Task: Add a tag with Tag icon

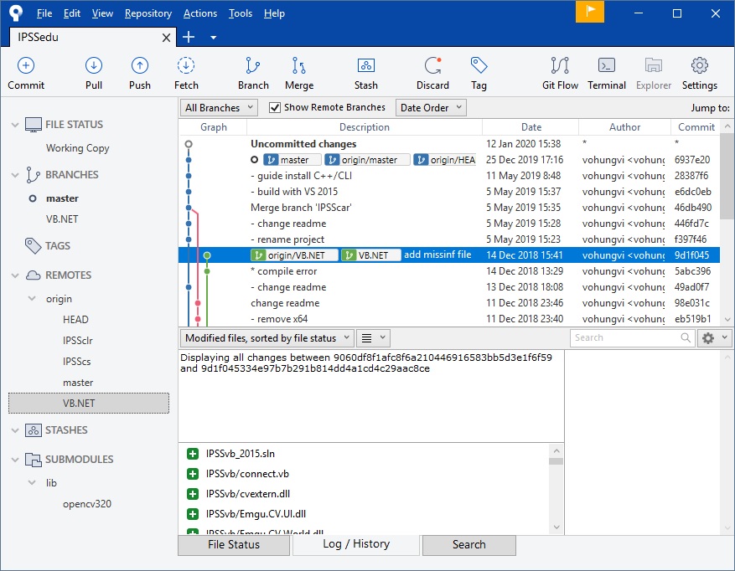Action: (x=479, y=65)
